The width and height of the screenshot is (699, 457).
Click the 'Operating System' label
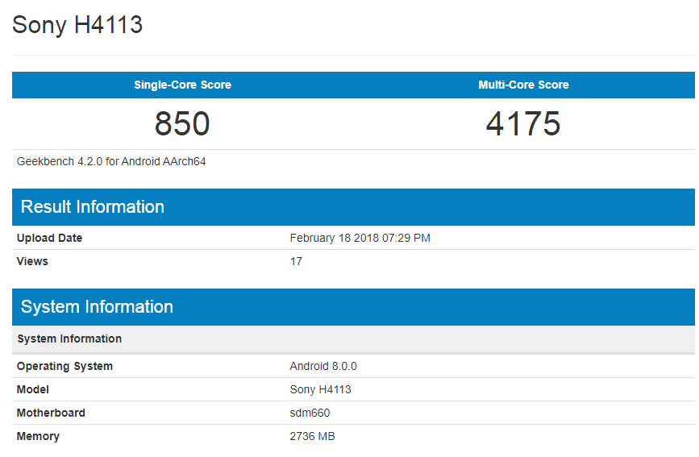[x=64, y=367]
